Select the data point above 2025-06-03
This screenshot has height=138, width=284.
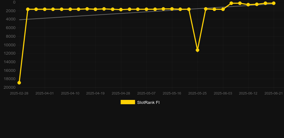223,9
